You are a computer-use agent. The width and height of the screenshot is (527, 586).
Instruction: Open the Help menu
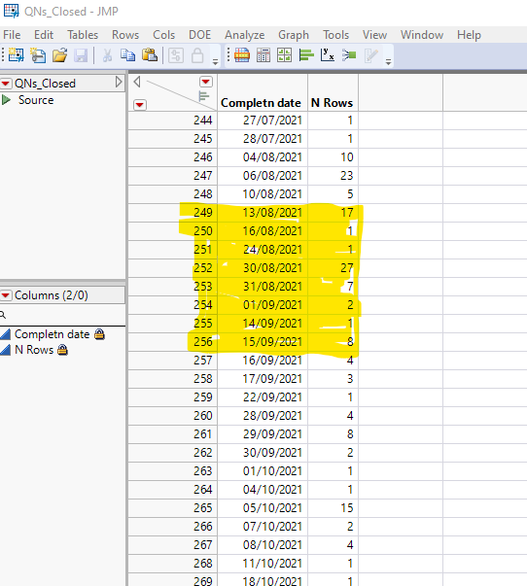coord(469,35)
